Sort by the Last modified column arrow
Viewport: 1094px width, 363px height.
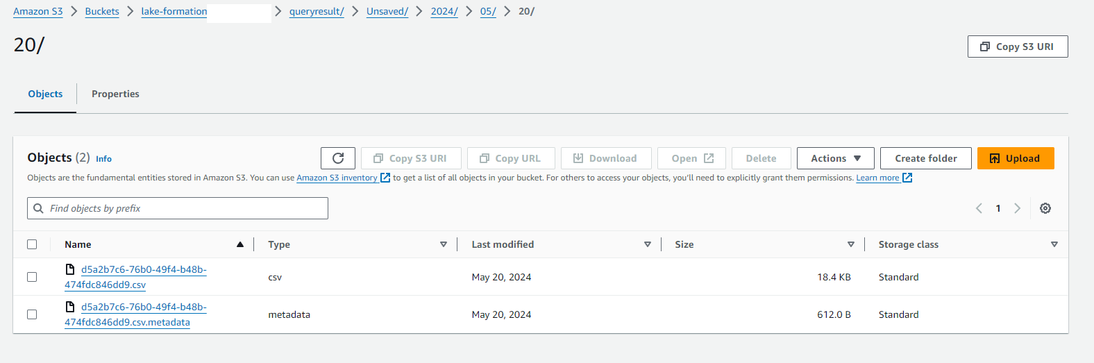click(x=648, y=244)
